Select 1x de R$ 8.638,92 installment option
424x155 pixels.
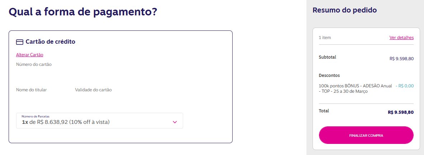tap(66, 122)
